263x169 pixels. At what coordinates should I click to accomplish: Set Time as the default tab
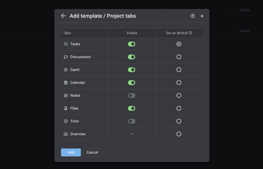[179, 121]
